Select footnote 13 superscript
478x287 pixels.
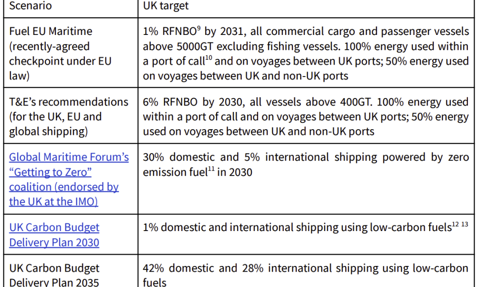coord(465,224)
